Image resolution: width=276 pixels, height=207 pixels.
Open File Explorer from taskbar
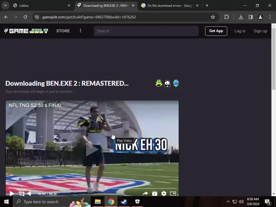98,202
